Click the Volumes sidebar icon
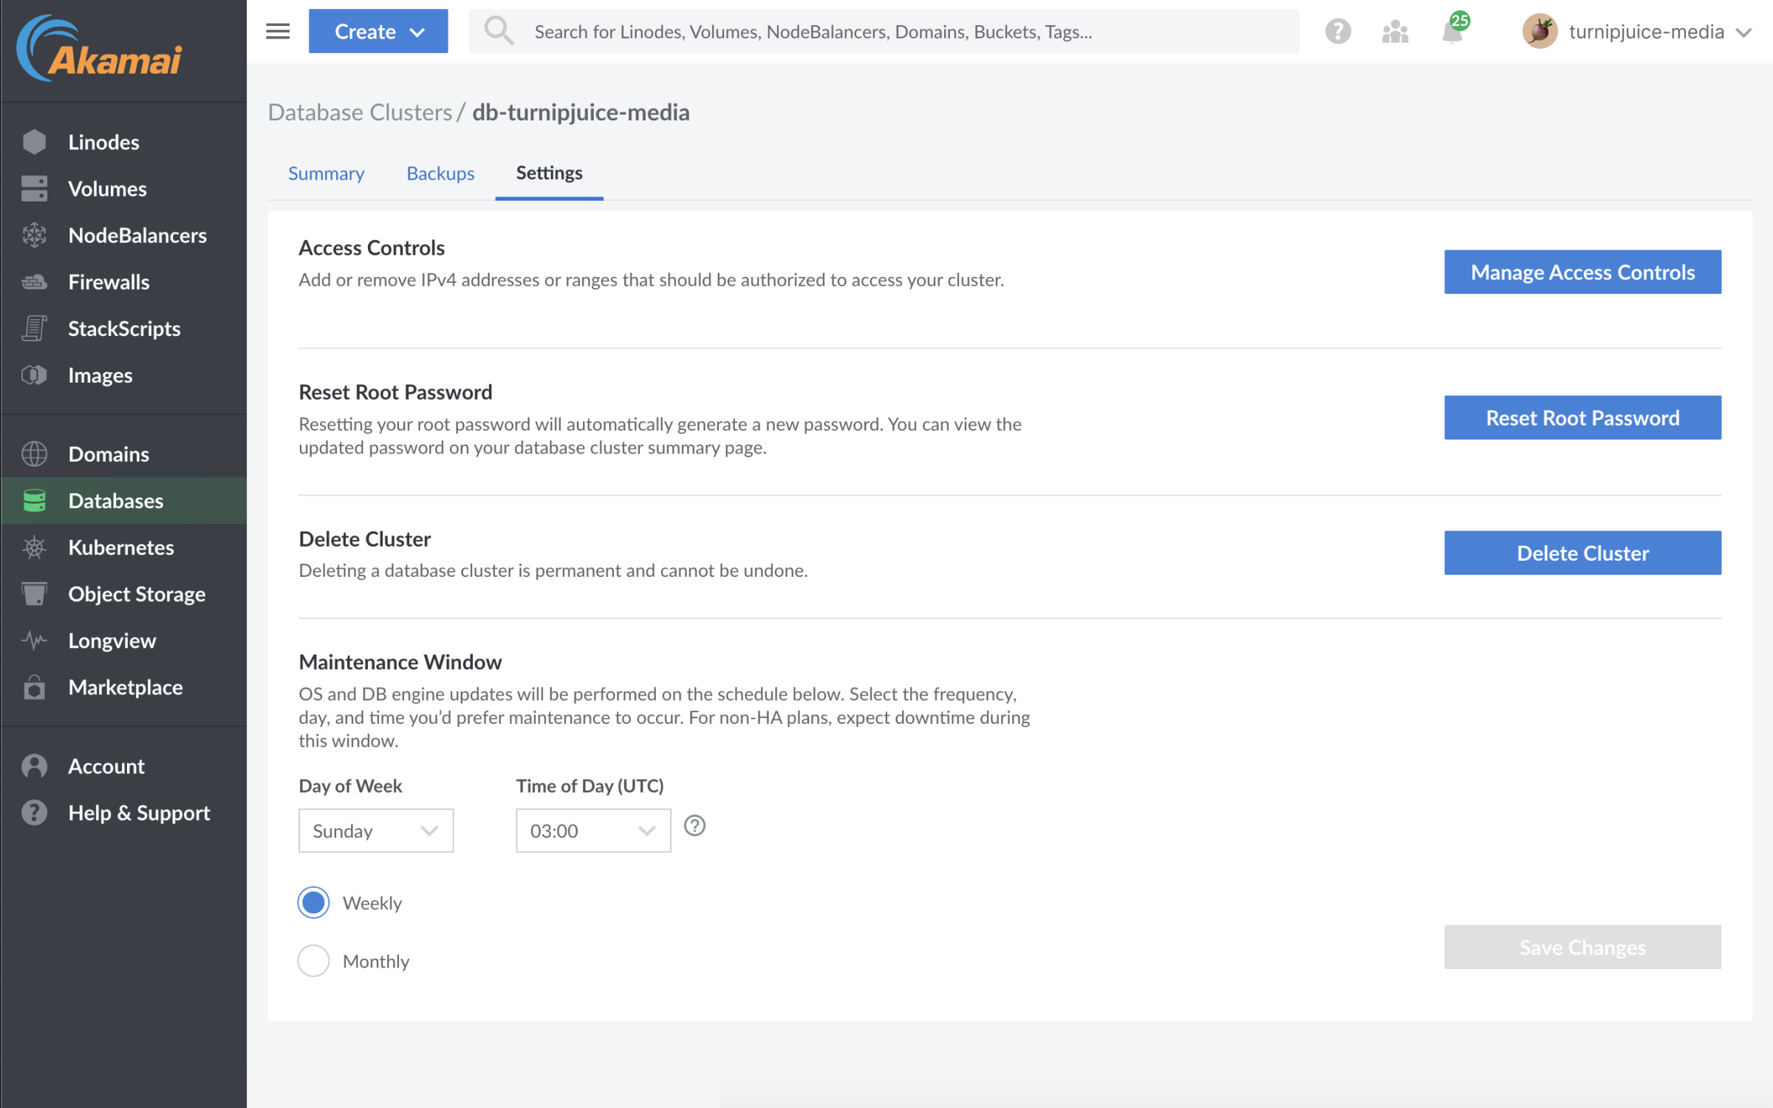Image resolution: width=1773 pixels, height=1108 pixels. click(33, 188)
